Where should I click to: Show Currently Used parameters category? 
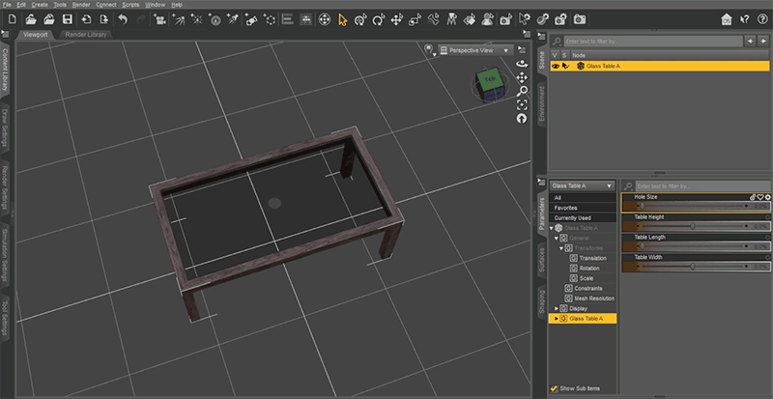(x=583, y=217)
